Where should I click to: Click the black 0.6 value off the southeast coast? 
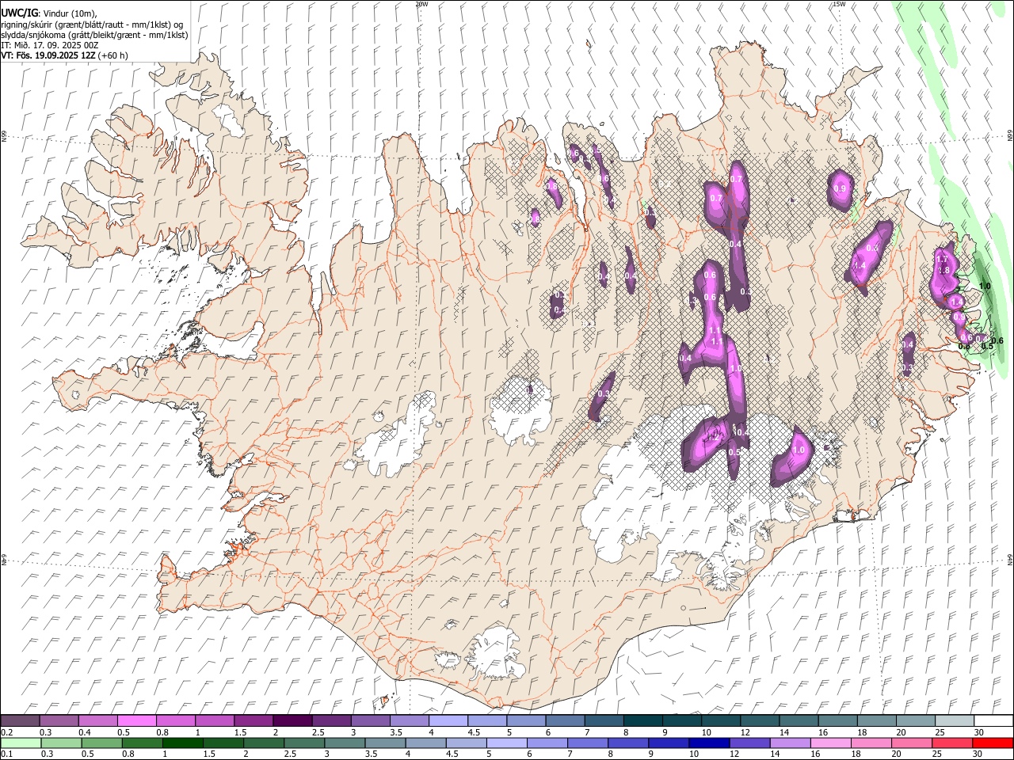click(997, 341)
